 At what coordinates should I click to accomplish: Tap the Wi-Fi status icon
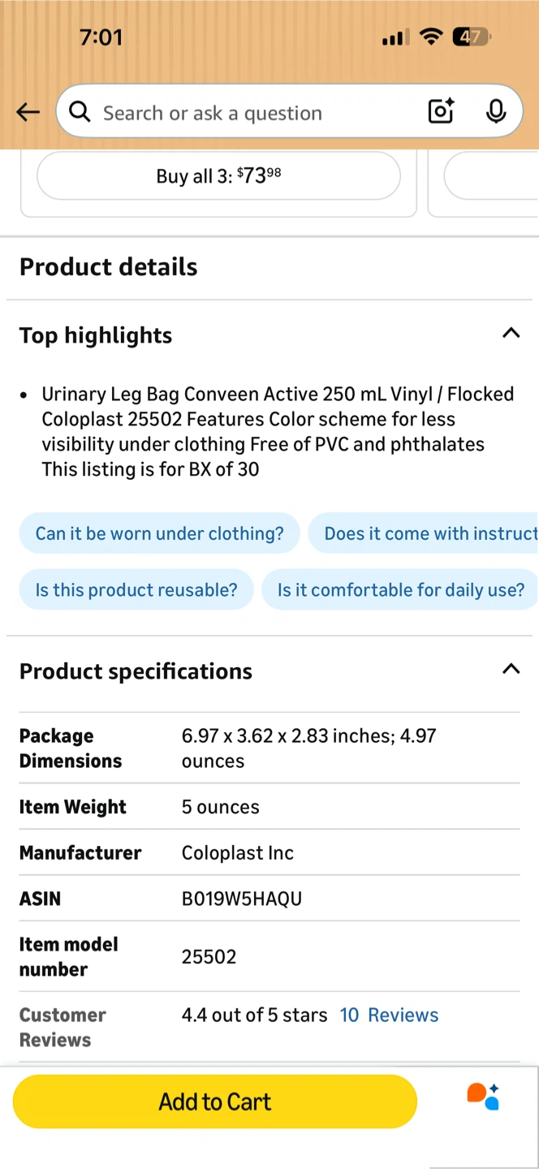(x=431, y=37)
